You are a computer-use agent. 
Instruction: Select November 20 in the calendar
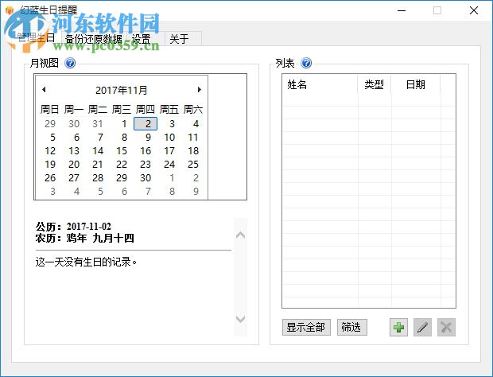tap(74, 165)
